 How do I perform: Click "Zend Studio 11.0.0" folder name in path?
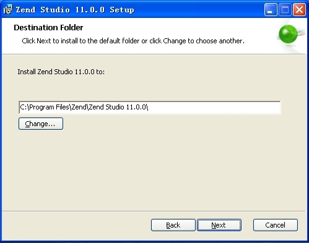[118, 107]
